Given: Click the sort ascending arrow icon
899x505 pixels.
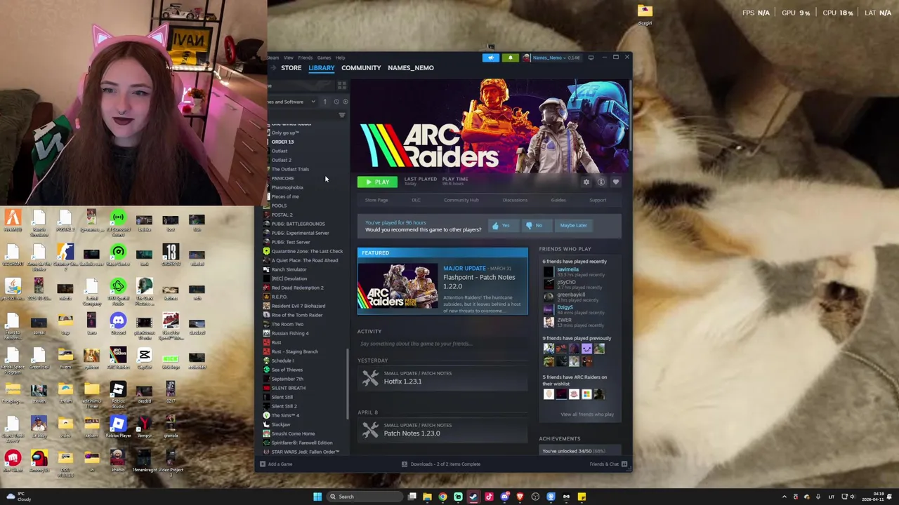Looking at the screenshot, I should tap(324, 102).
